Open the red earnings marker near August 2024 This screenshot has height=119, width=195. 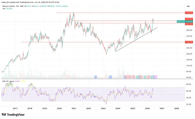(x=126, y=77)
